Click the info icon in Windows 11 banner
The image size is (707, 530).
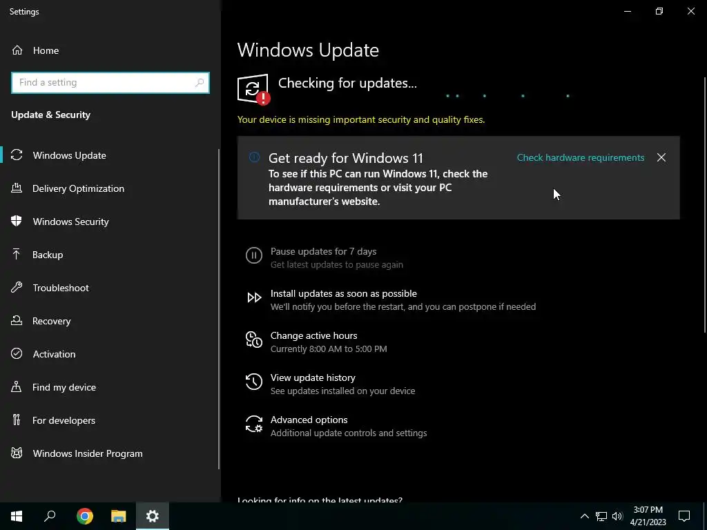pyautogui.click(x=254, y=157)
